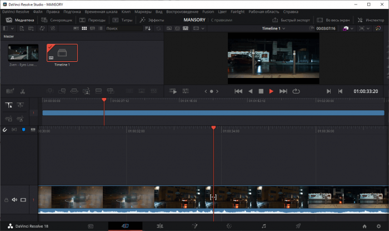
Task: Open the viewer tools sliders icon
Action: click(x=186, y=91)
